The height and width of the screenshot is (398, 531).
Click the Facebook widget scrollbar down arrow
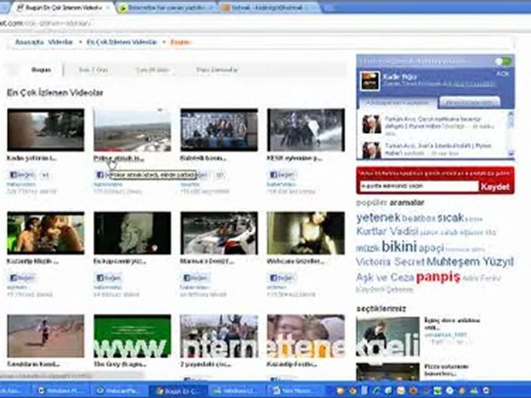point(511,154)
